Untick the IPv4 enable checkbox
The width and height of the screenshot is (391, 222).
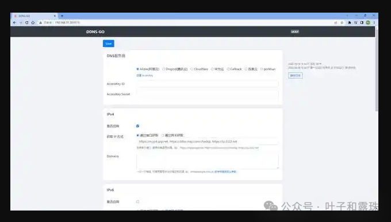tap(137, 126)
